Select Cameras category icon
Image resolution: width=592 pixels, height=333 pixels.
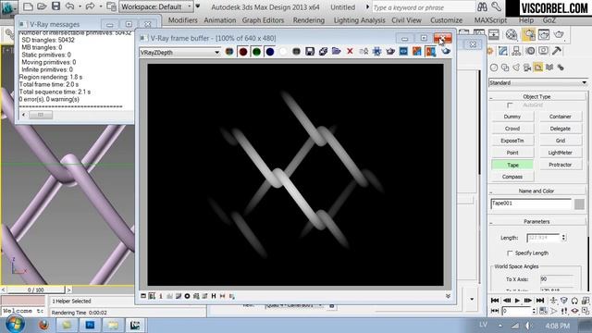(527, 68)
